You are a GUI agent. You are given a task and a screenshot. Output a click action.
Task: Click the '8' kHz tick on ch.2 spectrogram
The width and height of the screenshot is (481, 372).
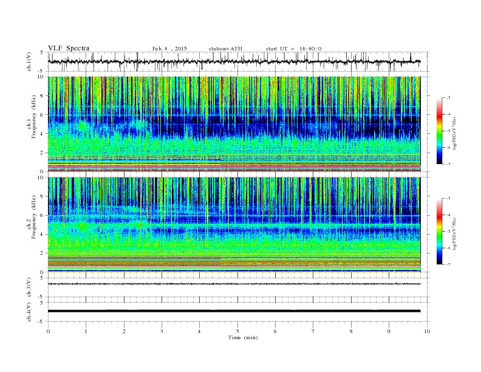point(42,196)
